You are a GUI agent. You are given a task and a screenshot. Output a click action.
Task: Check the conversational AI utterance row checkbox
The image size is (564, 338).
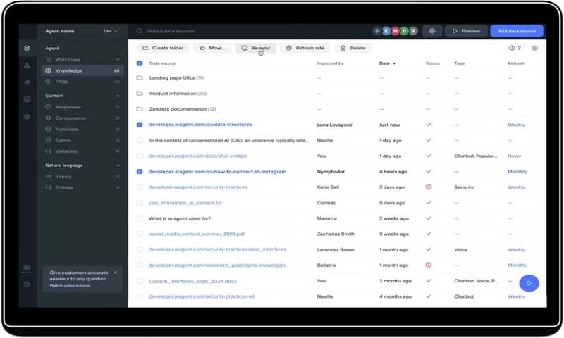[x=140, y=140]
